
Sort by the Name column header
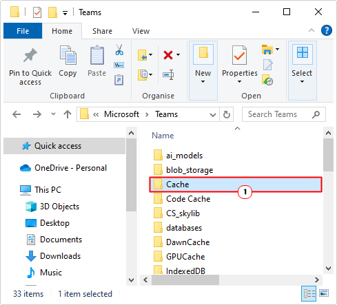(163, 136)
